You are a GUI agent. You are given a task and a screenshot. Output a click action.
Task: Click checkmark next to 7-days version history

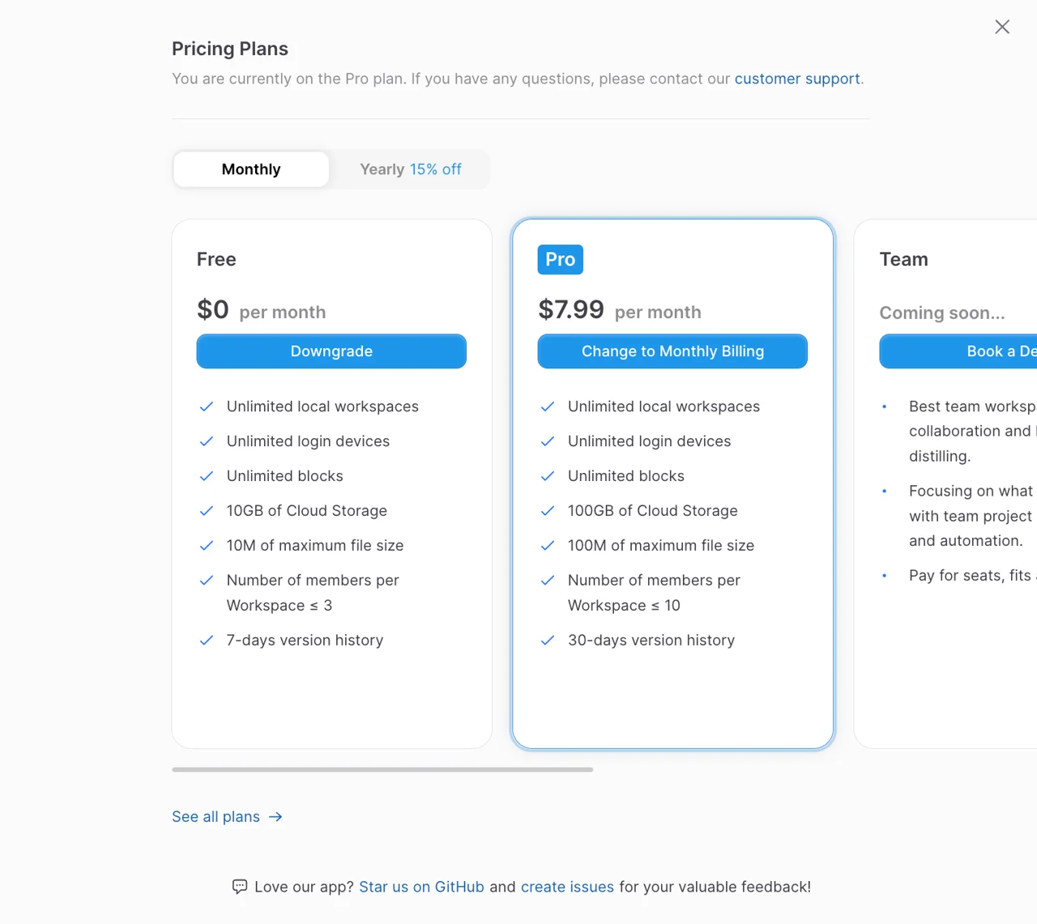point(207,641)
